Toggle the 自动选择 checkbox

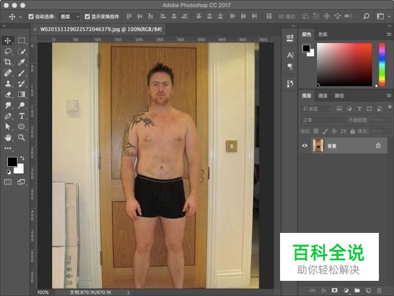click(31, 16)
